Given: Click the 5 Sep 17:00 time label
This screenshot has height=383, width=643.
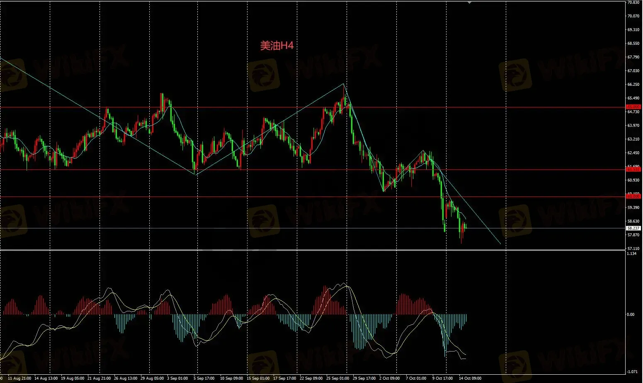Looking at the screenshot, I should pos(204,378).
